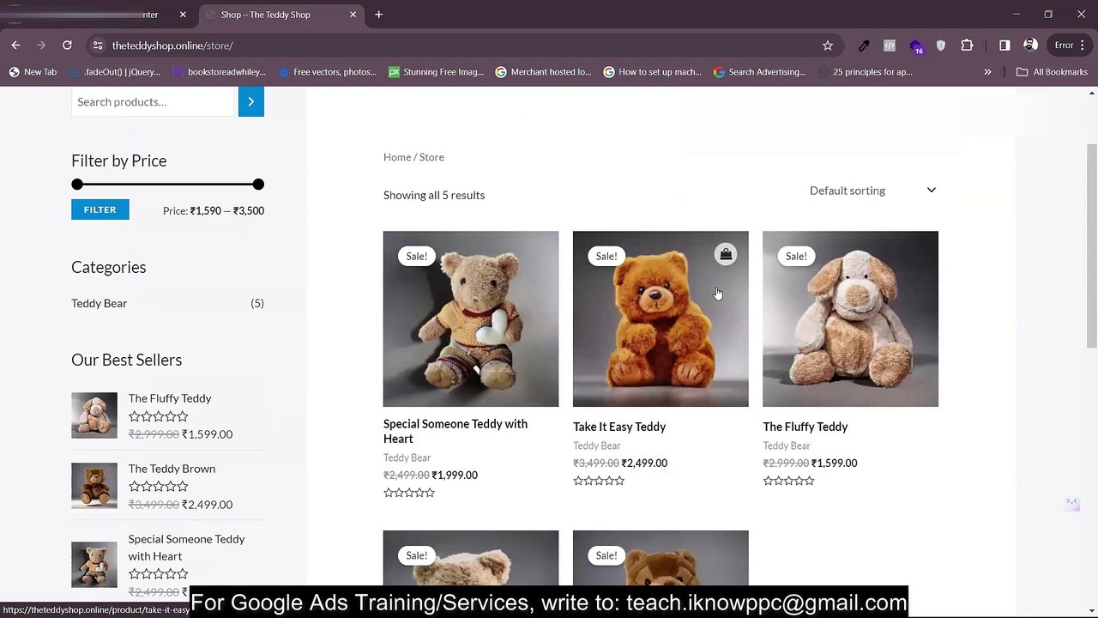
Task: Click the ₹1,999.00 Special Someone Teddy price
Action: coord(455,475)
